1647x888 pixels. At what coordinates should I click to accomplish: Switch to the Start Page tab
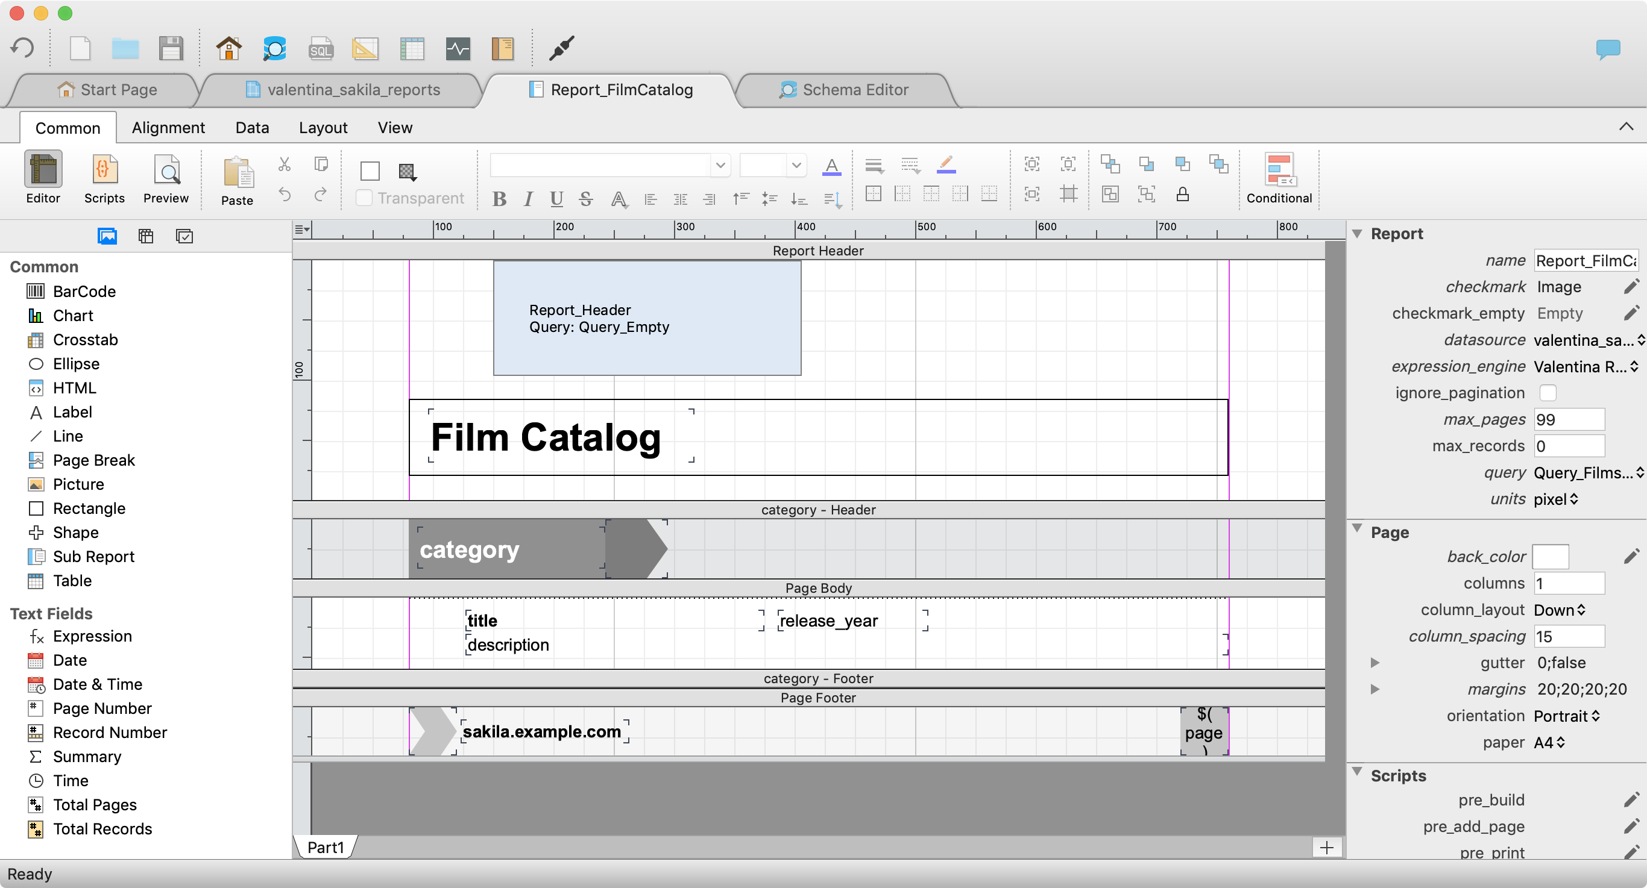(107, 90)
